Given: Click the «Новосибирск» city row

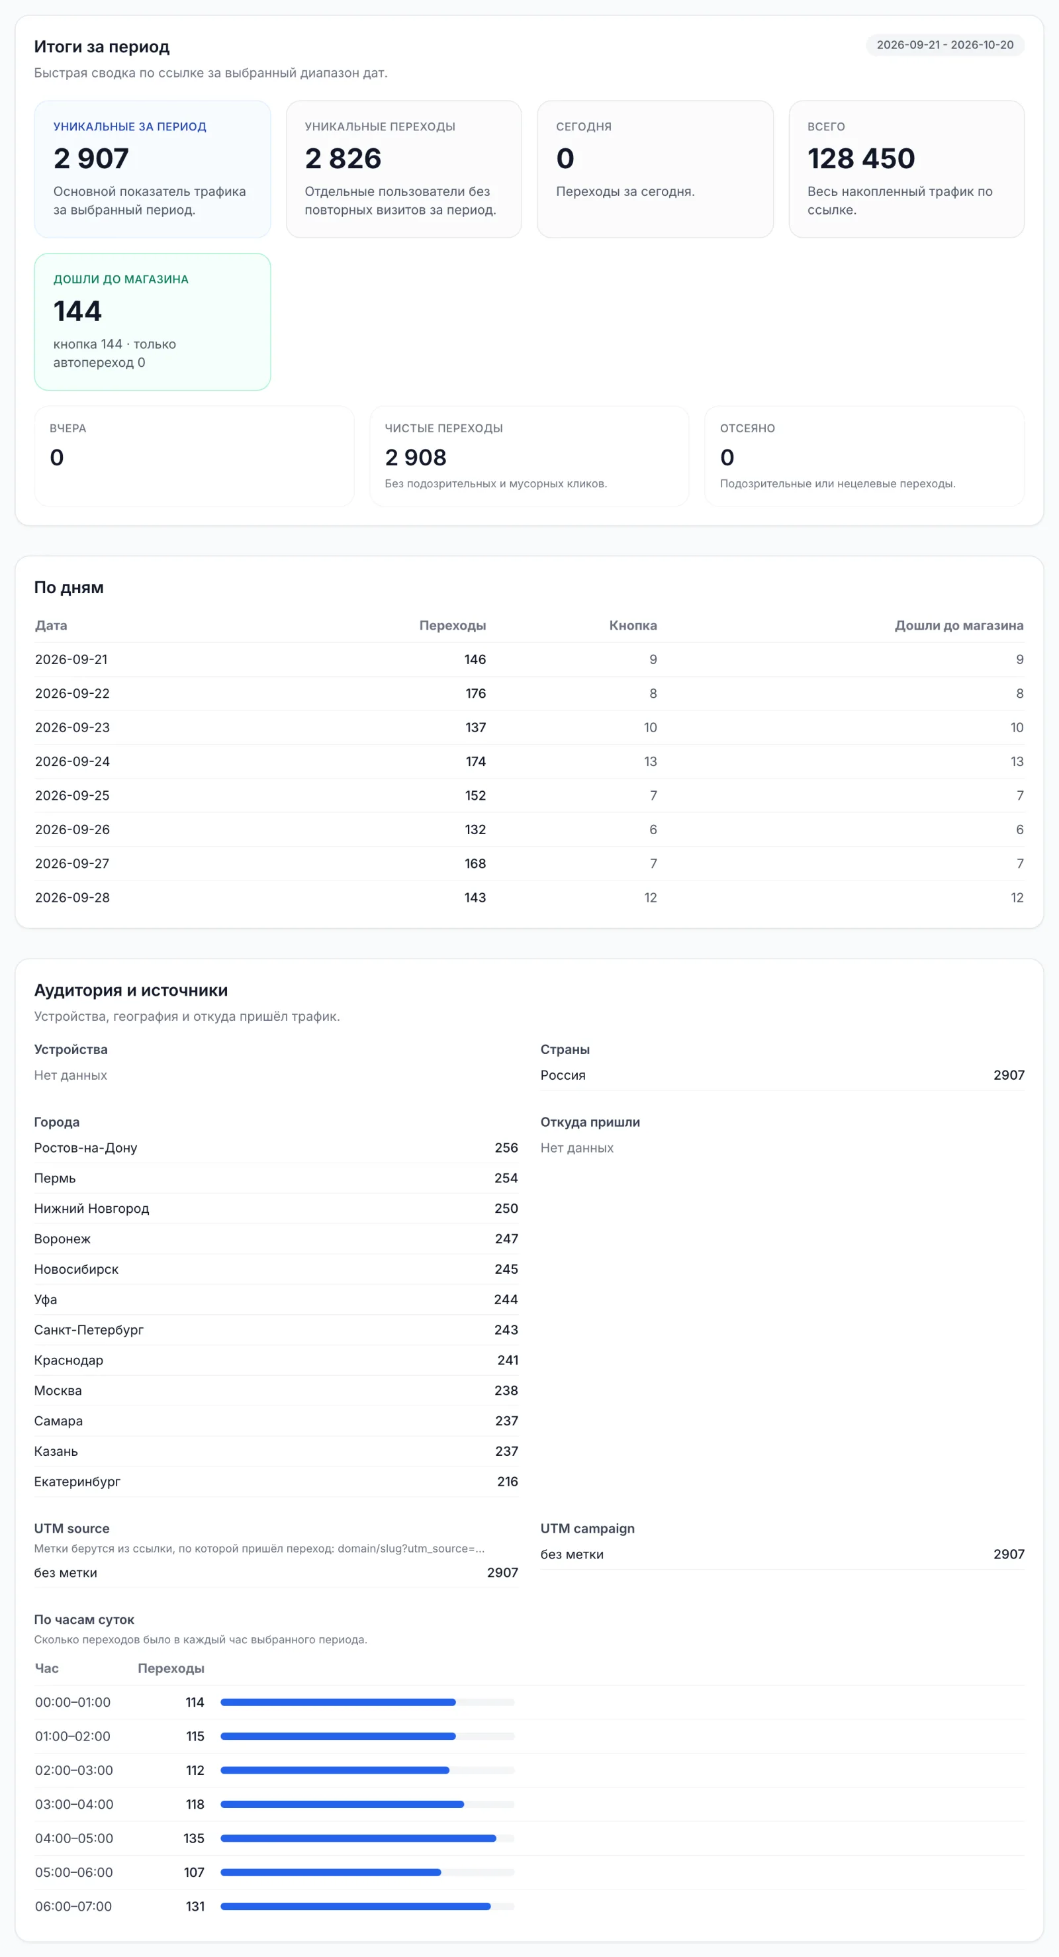Looking at the screenshot, I should (276, 1269).
